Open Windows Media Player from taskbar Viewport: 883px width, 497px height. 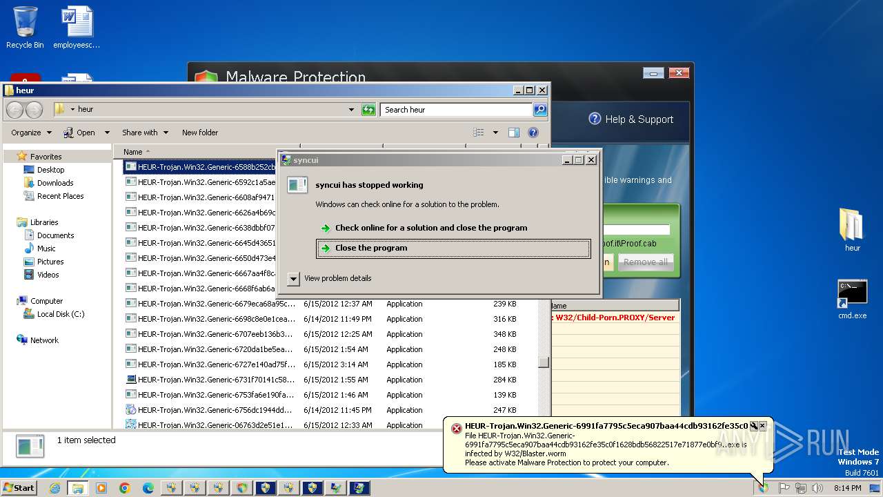point(101,488)
